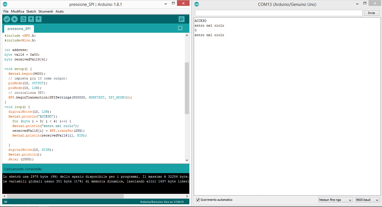Click the 'pinMode(10, LOW);' line
This screenshot has height=207, width=382.
25,88
